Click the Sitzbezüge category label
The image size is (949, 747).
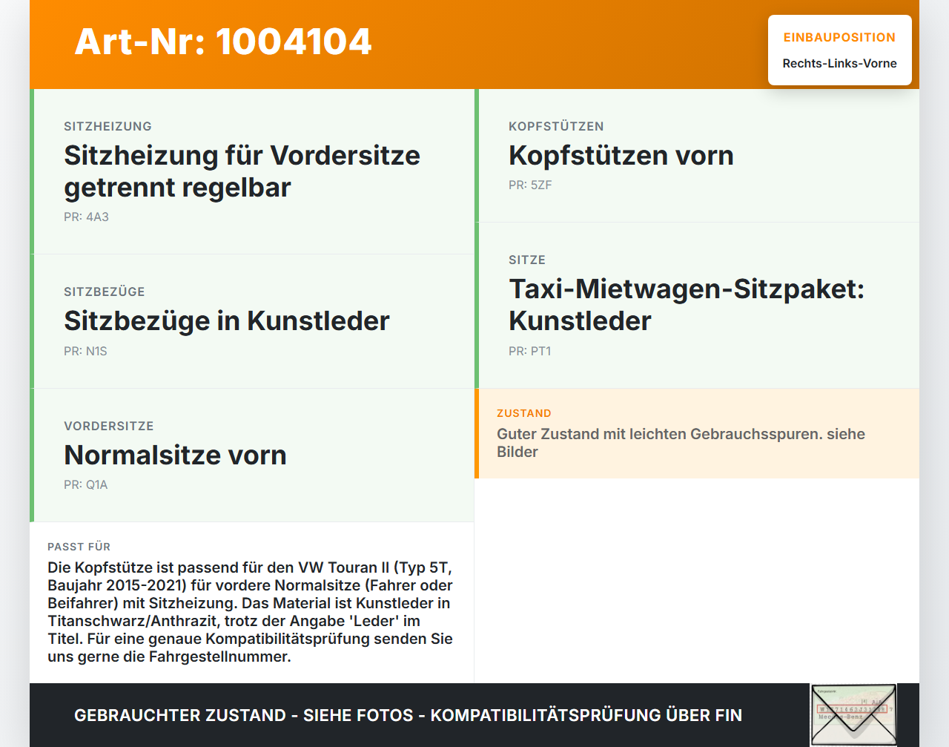pyautogui.click(x=105, y=292)
